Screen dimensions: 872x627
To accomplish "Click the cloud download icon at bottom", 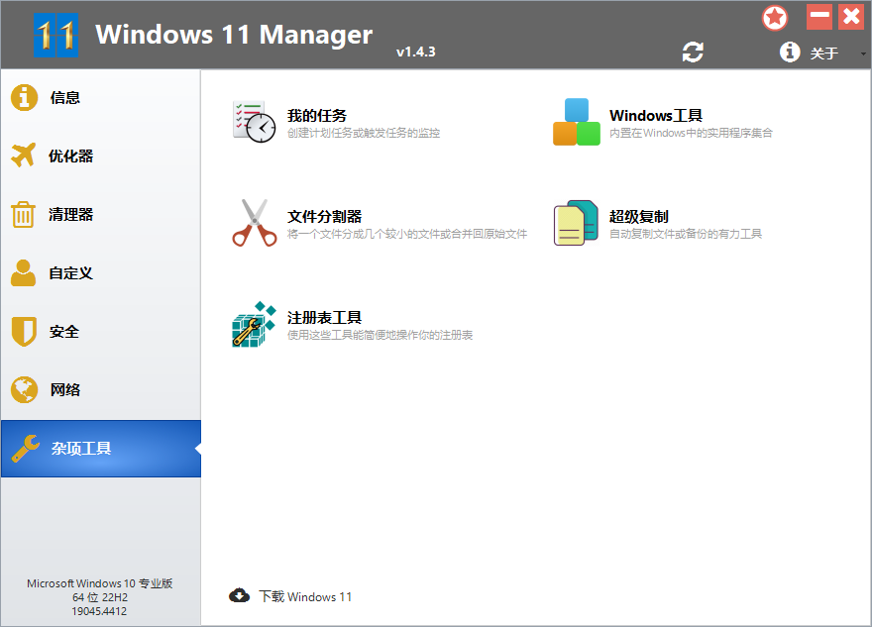I will click(x=239, y=595).
